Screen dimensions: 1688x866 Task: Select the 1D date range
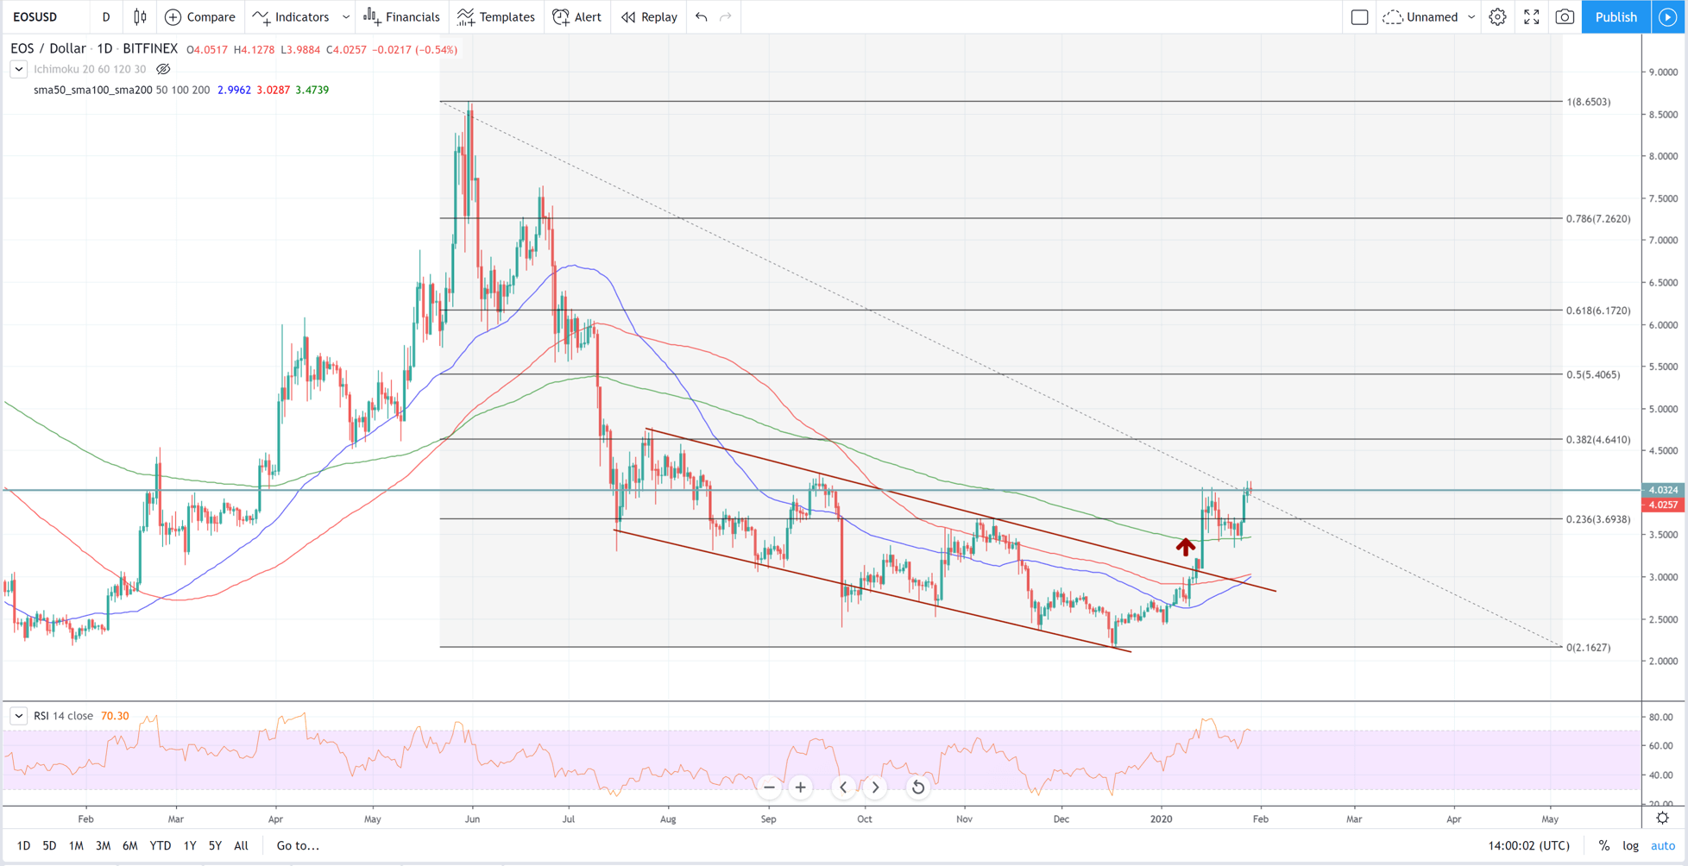[x=23, y=846]
